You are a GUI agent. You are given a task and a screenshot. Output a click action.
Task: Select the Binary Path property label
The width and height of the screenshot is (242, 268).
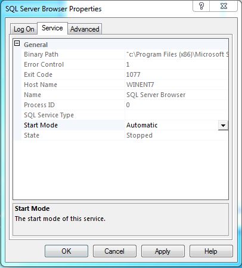point(41,54)
